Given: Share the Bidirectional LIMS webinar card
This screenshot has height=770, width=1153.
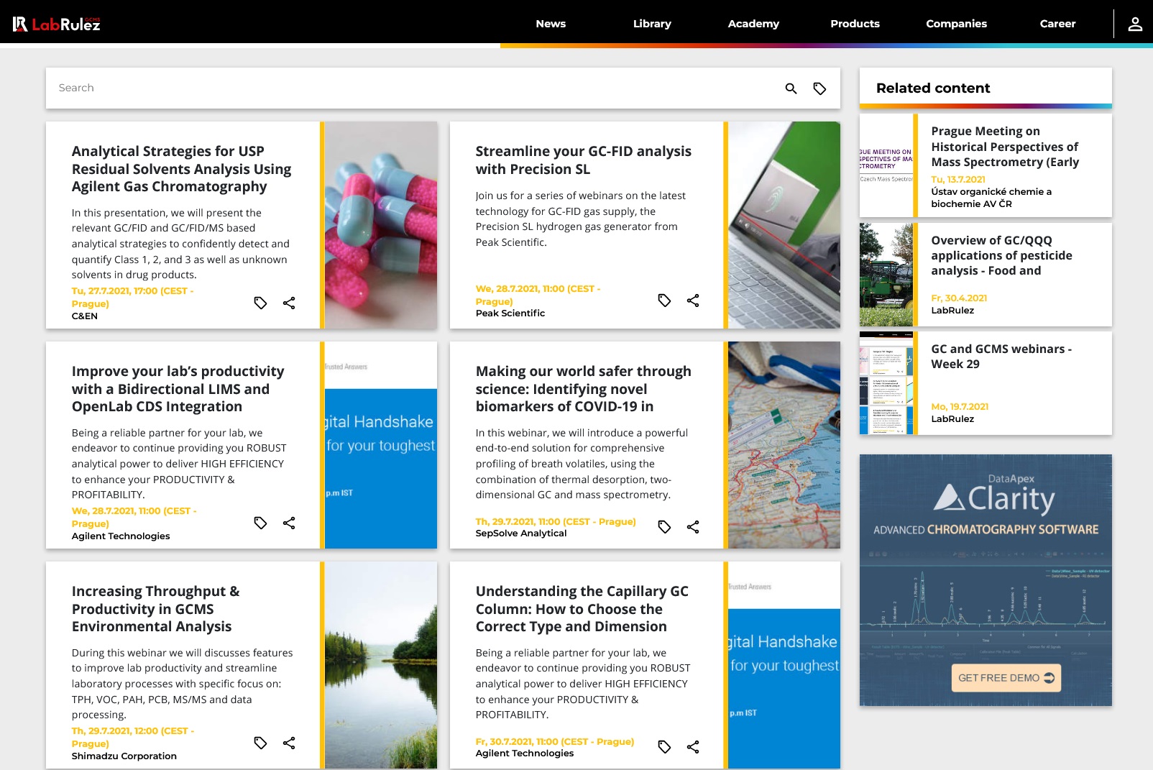Looking at the screenshot, I should (x=289, y=523).
